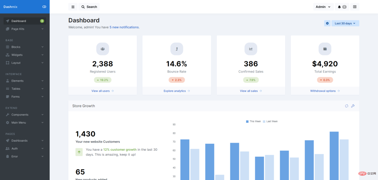Refresh the Store Growth block

[x=346, y=106]
